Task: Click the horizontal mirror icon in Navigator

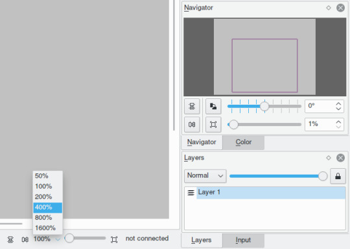Action: (x=192, y=124)
